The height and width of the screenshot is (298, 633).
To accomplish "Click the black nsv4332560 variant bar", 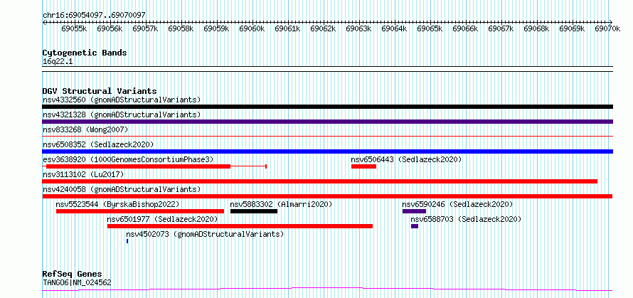I will point(327,107).
